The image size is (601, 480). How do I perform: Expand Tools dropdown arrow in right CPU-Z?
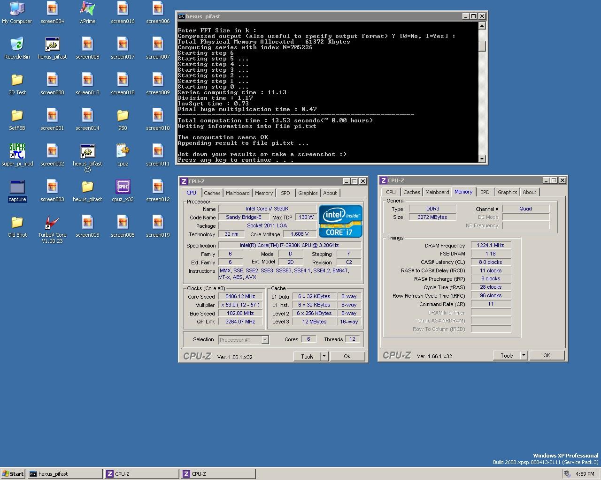pyautogui.click(x=524, y=355)
